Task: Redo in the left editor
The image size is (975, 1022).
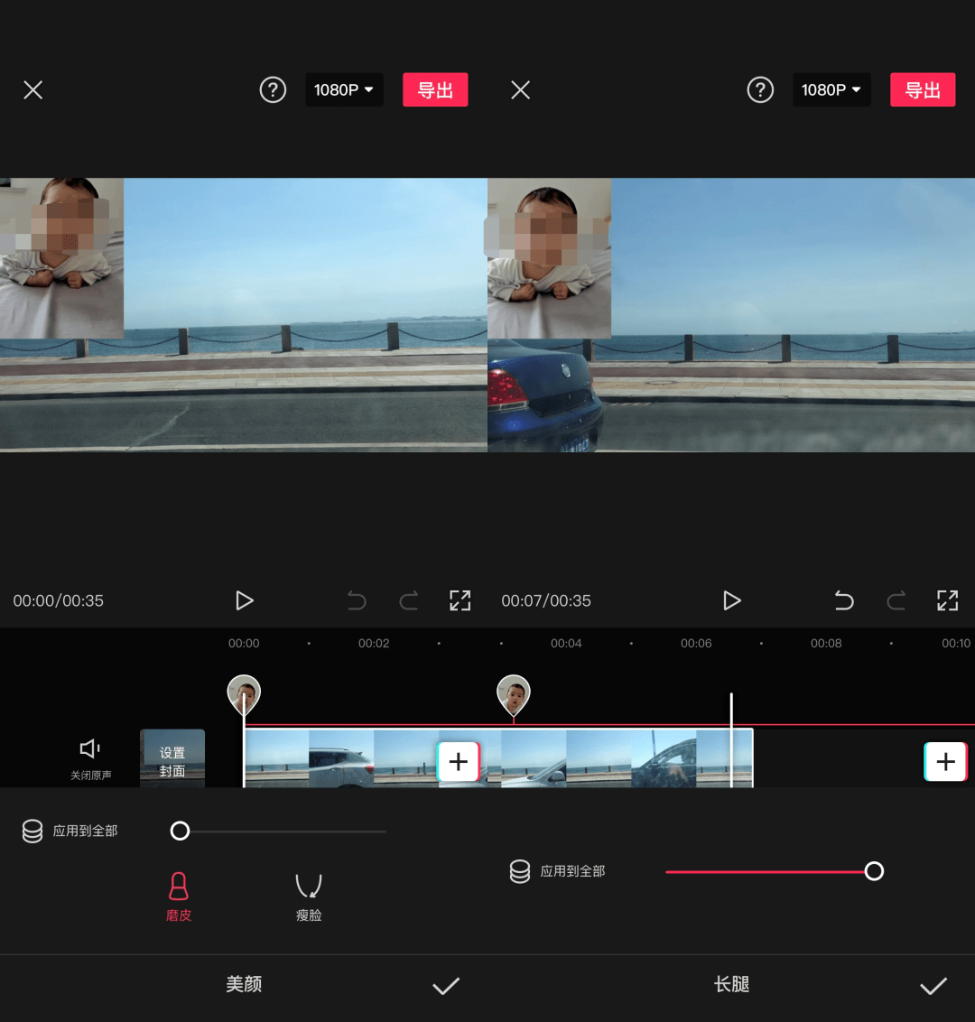Action: 409,600
